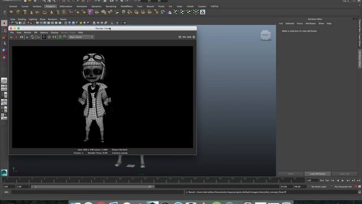This screenshot has width=362, height=204.
Task: Open the viewport Shading menu
Action: click(x=22, y=19)
